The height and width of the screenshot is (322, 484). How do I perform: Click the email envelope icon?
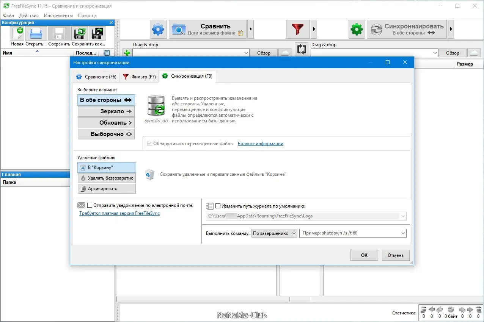[x=81, y=205]
